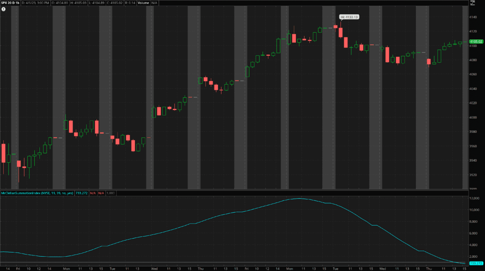Click the Volume label in the header
The image size is (485, 271).
(143, 3)
